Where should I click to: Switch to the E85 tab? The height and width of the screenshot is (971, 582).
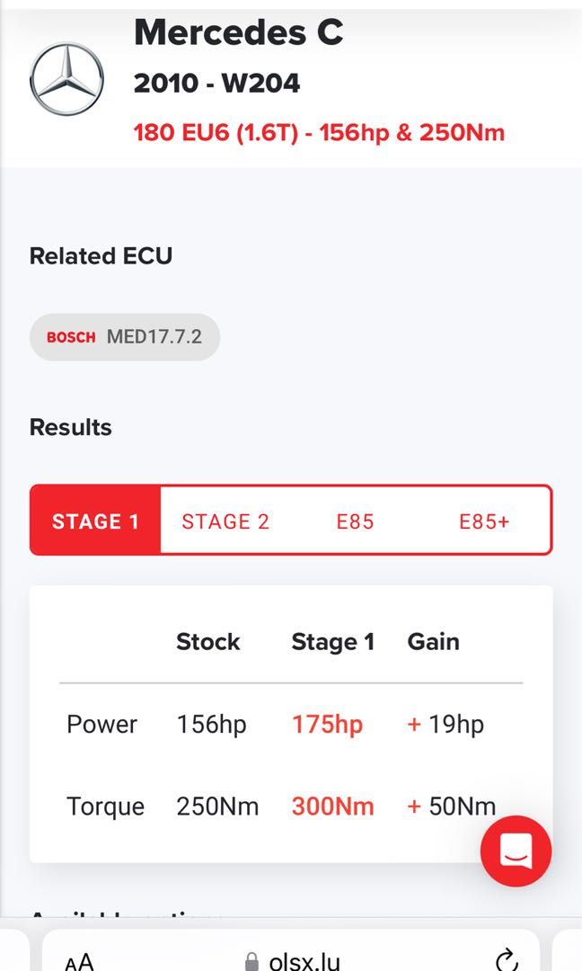point(355,521)
